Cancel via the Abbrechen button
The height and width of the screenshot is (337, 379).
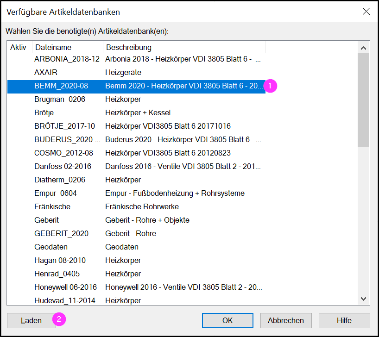tap(286, 320)
